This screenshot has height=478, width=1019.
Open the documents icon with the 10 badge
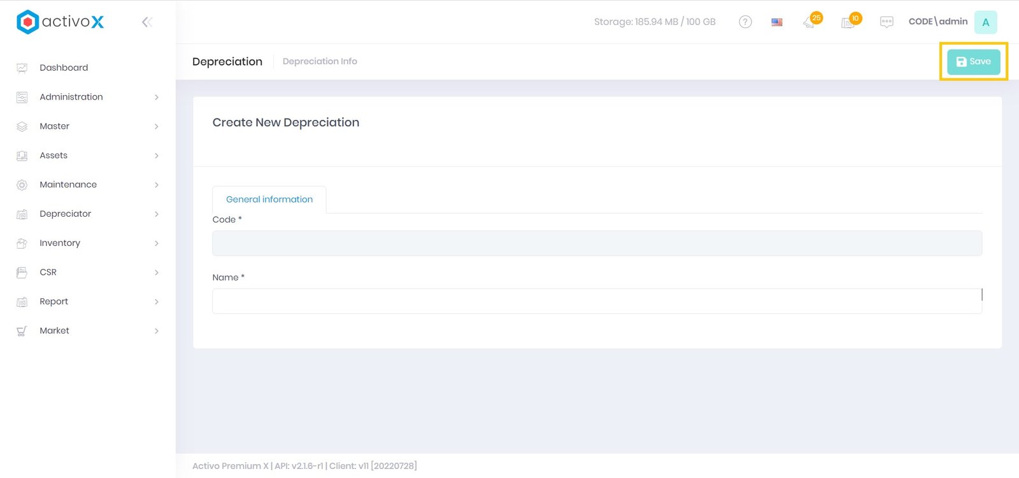(x=848, y=22)
